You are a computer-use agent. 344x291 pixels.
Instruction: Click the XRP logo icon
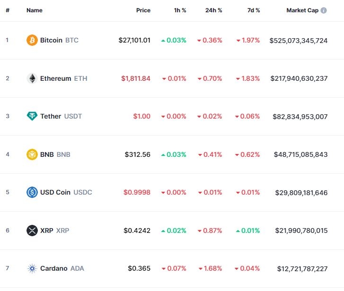tap(32, 231)
